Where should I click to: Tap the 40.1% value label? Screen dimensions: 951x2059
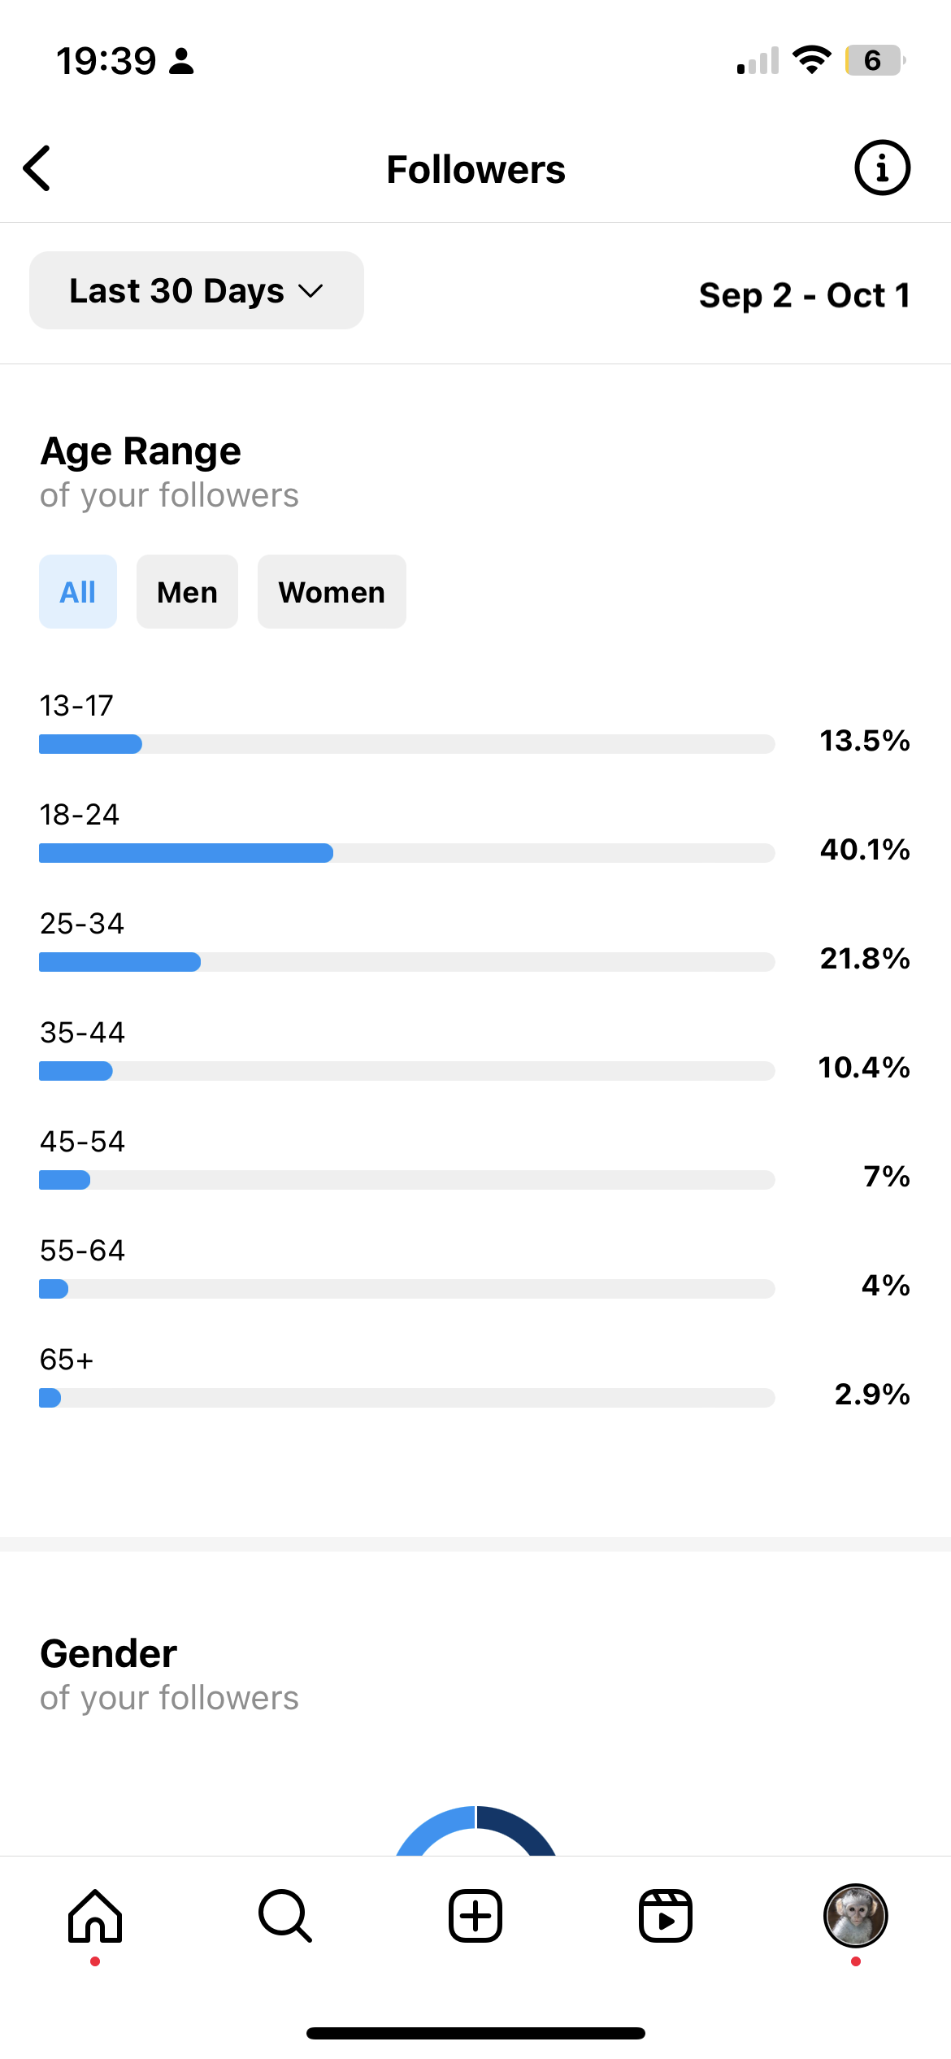(865, 850)
